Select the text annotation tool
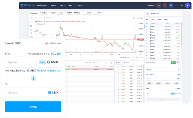The width and height of the screenshot is (193, 118). tap(31, 33)
